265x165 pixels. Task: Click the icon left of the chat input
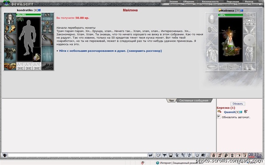click(5, 155)
